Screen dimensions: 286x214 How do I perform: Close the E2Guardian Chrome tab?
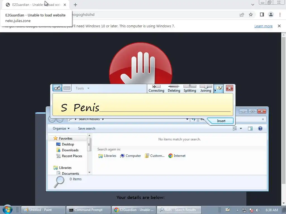click(x=65, y=5)
